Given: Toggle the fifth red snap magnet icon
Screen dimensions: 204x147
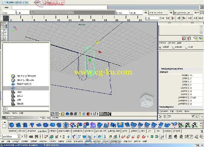Looking at the screenshot, I should (x=143, y=137).
